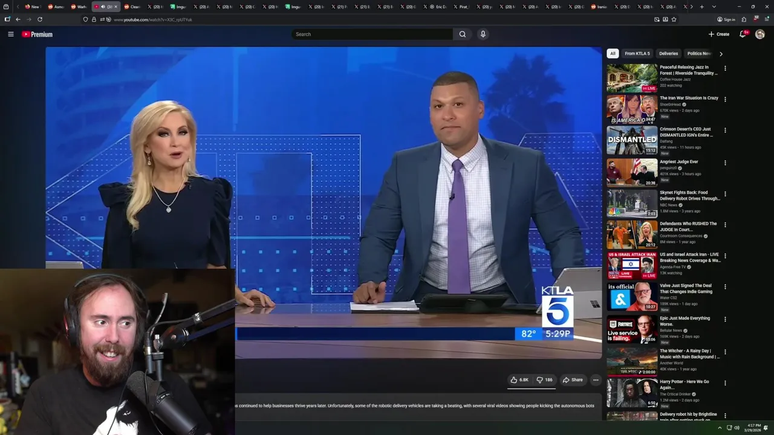Open the Firefox application menu
This screenshot has height=435, width=774.
[x=766, y=19]
